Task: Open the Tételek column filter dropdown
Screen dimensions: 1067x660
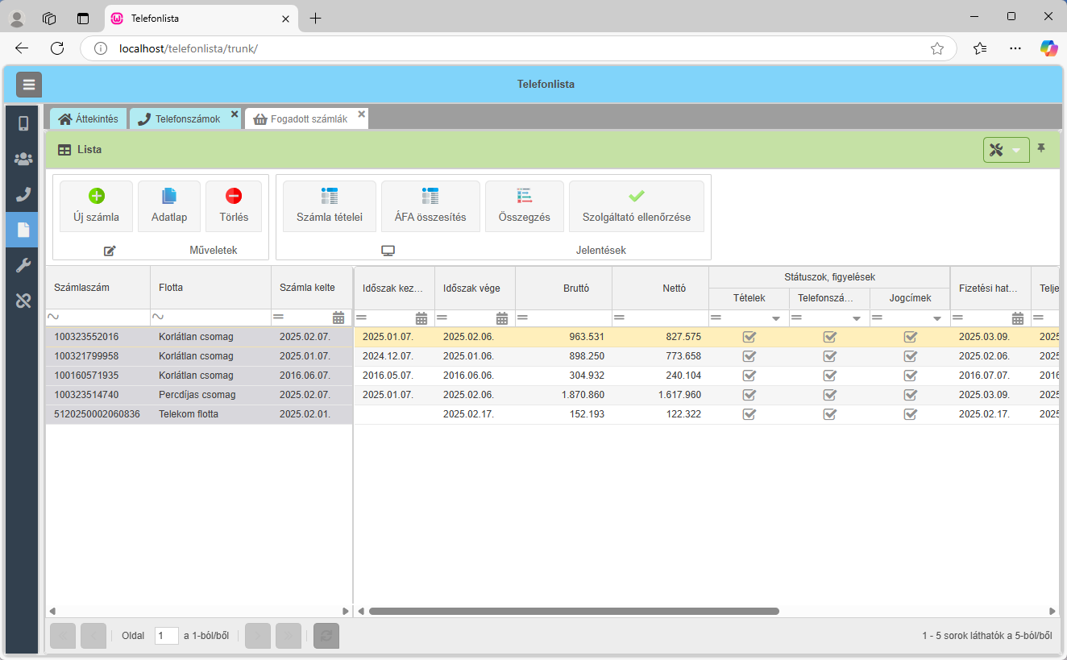Action: click(x=775, y=318)
